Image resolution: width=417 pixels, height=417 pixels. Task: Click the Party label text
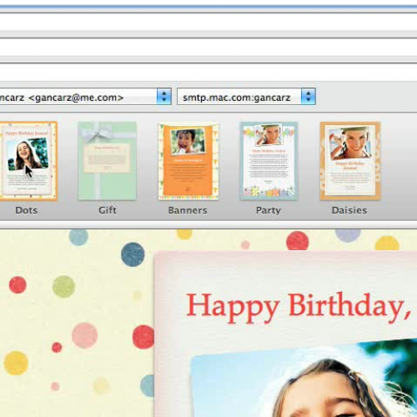click(269, 210)
